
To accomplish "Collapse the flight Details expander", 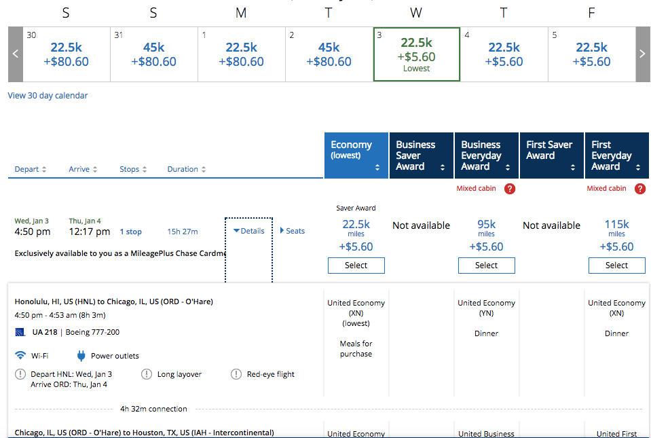I will click(x=248, y=231).
